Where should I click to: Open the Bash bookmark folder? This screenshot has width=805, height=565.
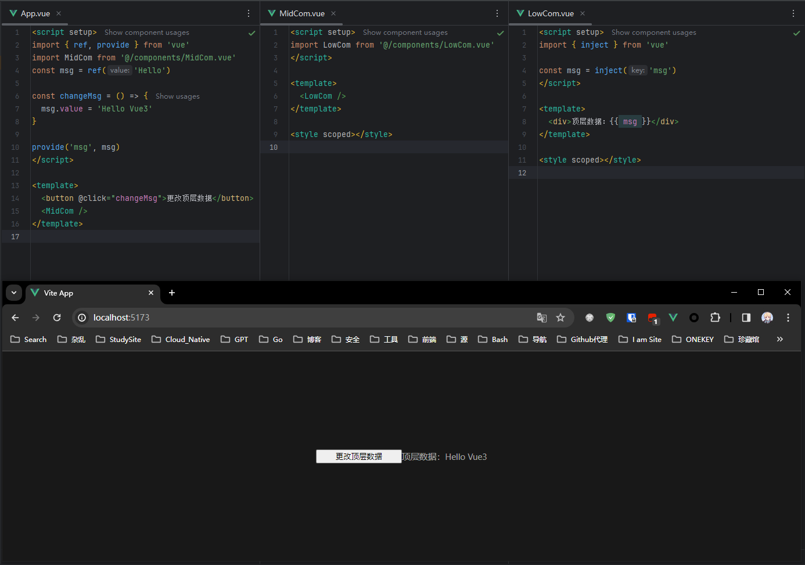pyautogui.click(x=493, y=339)
